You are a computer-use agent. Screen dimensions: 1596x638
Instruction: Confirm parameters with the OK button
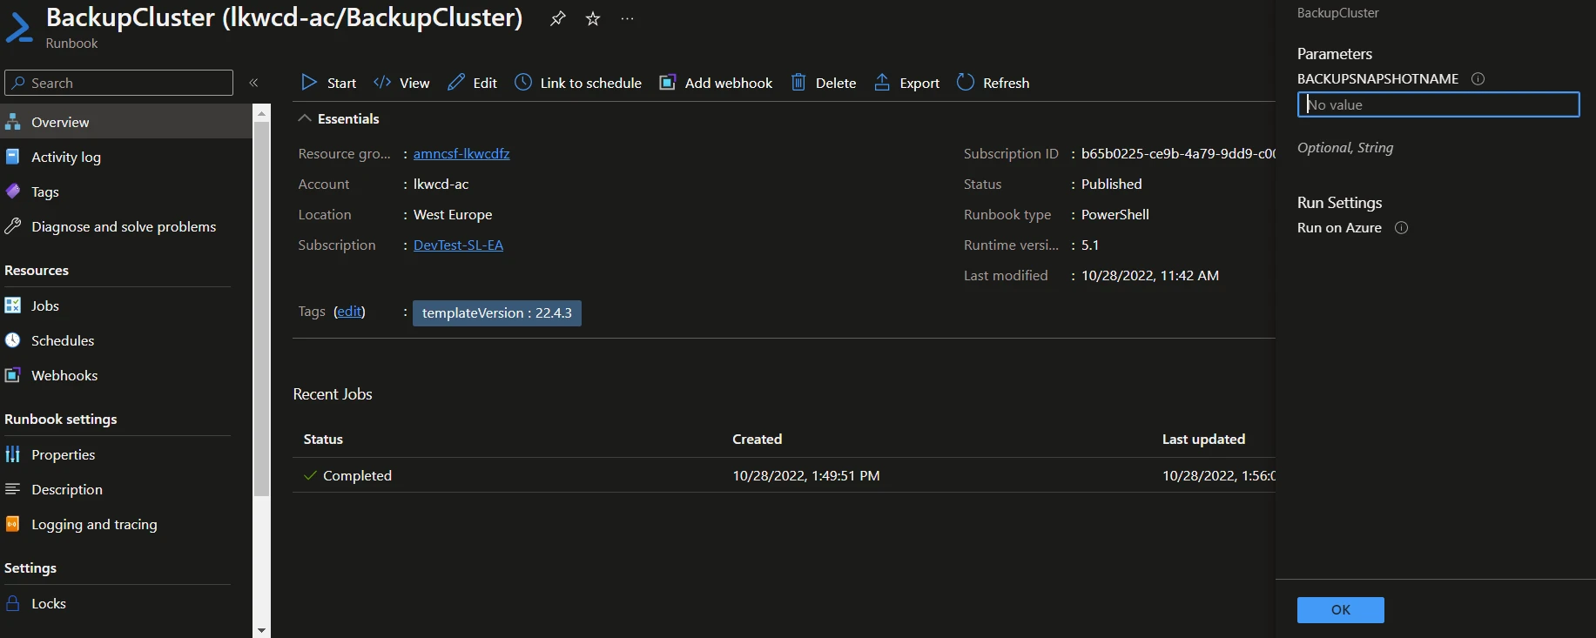coord(1340,610)
